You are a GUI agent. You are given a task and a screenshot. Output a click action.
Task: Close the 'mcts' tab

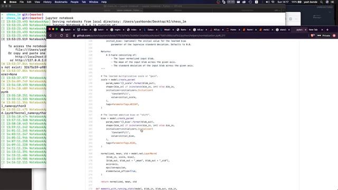pyautogui.click(x=273, y=30)
